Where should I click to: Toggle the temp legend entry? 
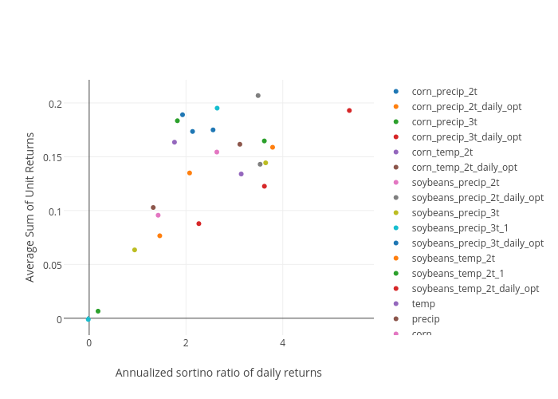coord(423,303)
